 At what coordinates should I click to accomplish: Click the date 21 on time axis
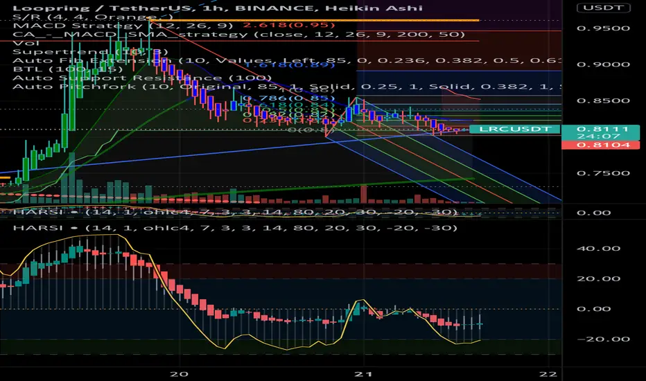point(363,374)
